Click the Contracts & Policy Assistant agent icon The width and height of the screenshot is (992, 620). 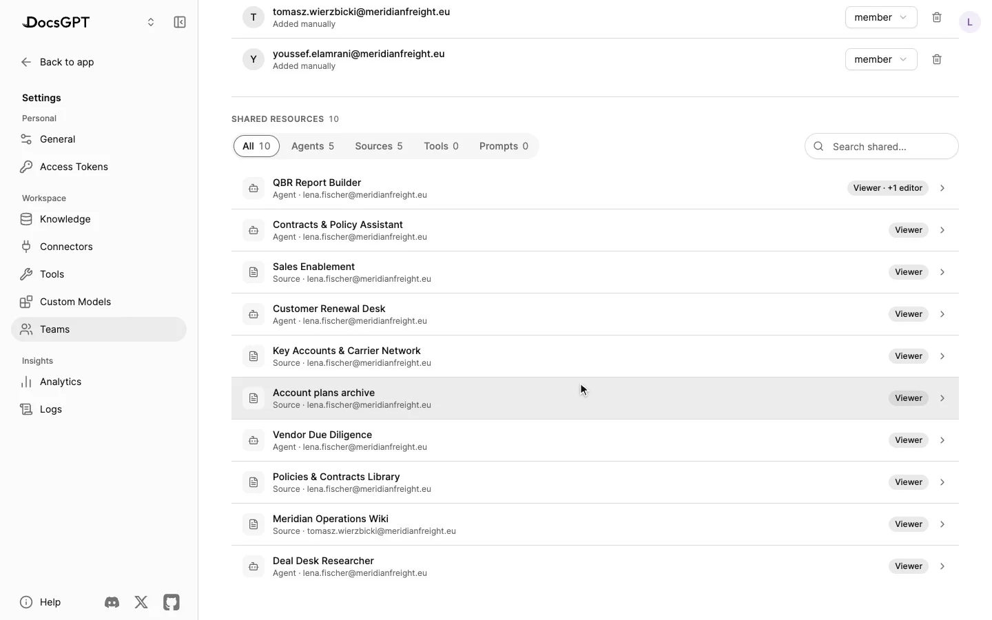tap(254, 230)
